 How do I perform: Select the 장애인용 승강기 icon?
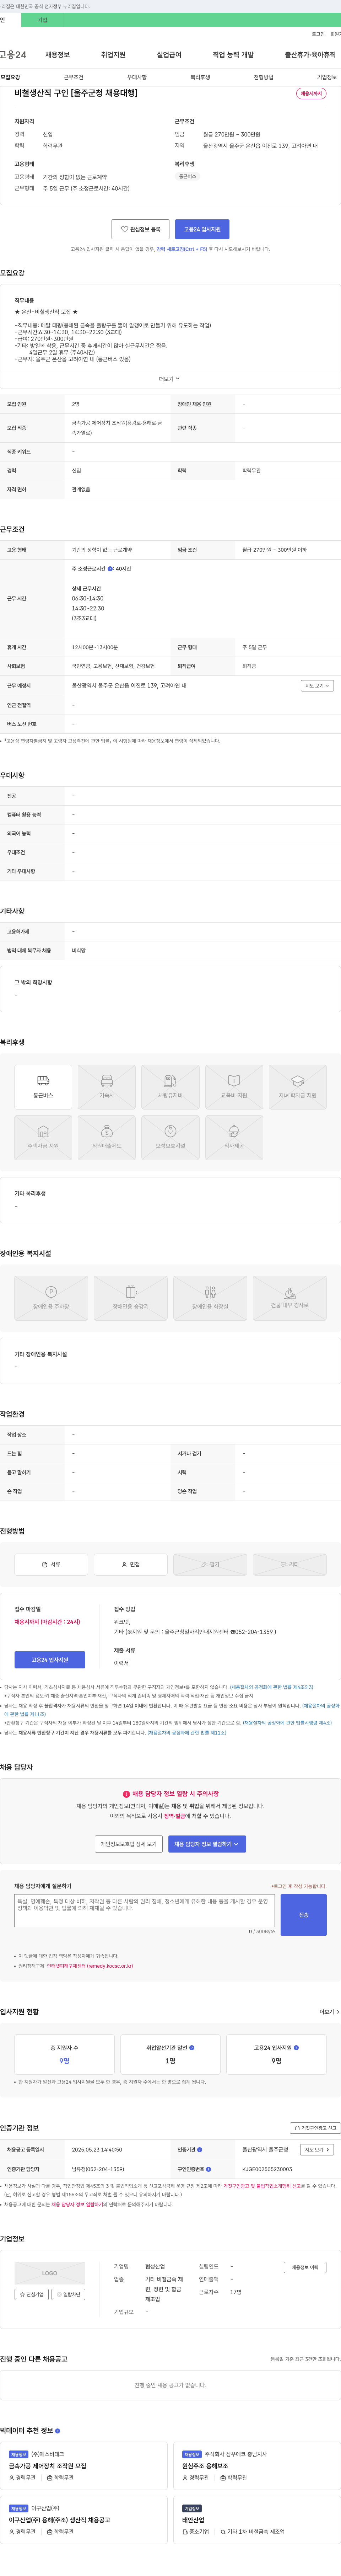coord(131,1298)
